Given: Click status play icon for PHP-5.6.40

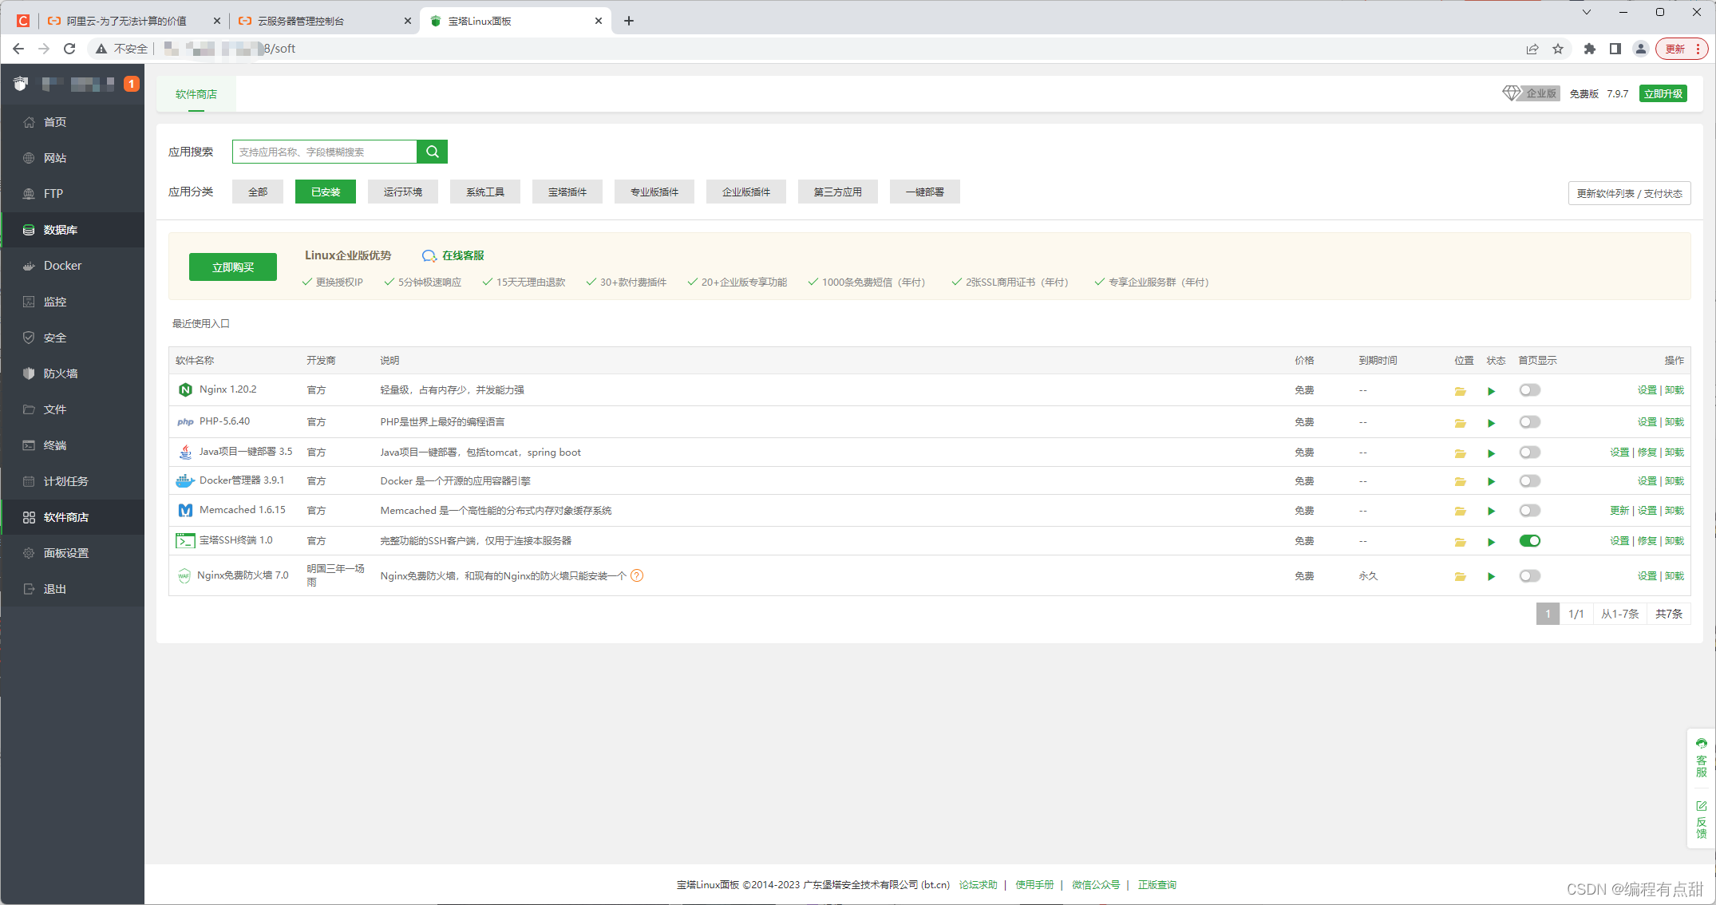Looking at the screenshot, I should [1491, 423].
